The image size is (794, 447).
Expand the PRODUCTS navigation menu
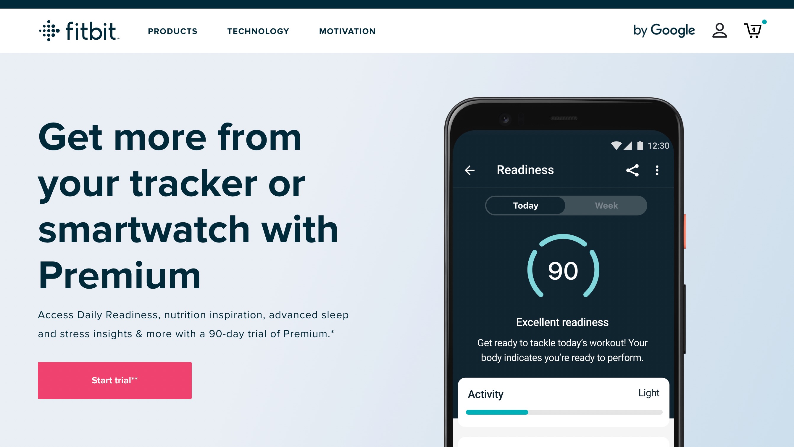tap(172, 30)
